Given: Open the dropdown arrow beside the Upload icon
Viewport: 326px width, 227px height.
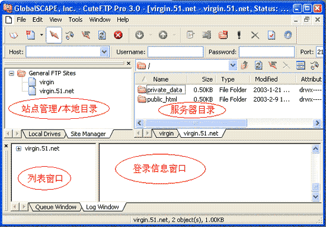Looking at the screenshot, I should [175, 35].
